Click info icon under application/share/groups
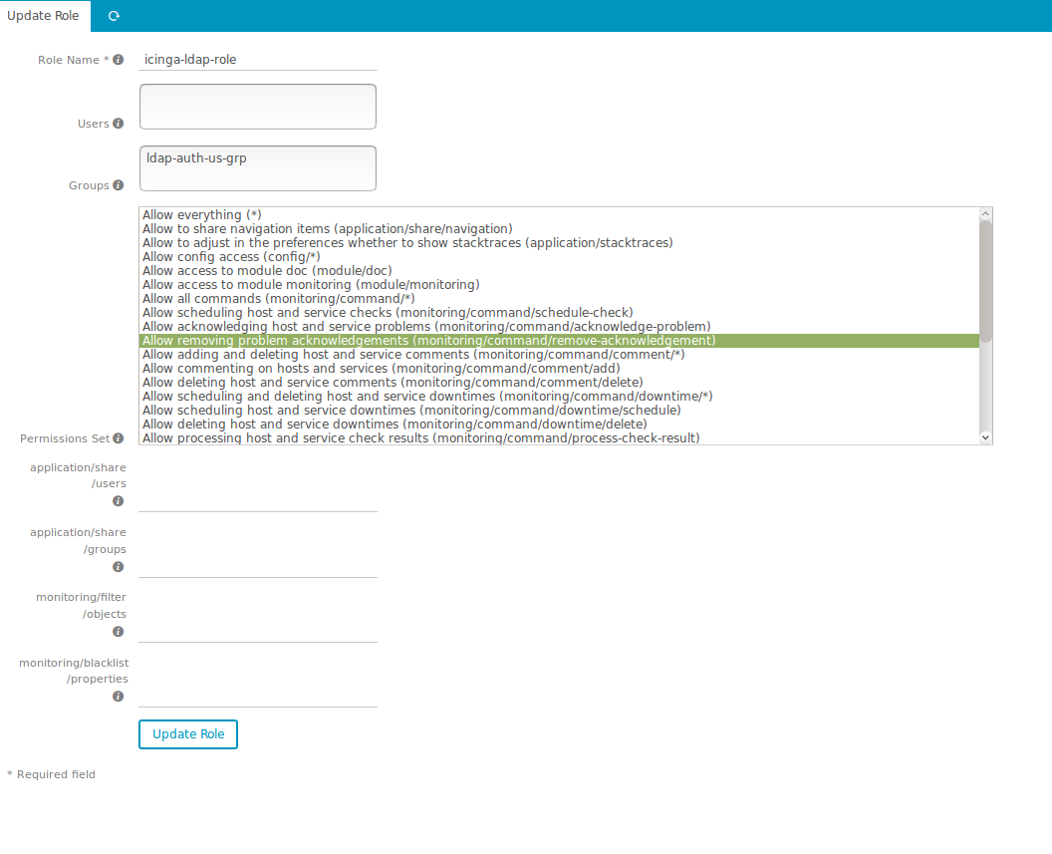This screenshot has width=1052, height=854. 119,567
